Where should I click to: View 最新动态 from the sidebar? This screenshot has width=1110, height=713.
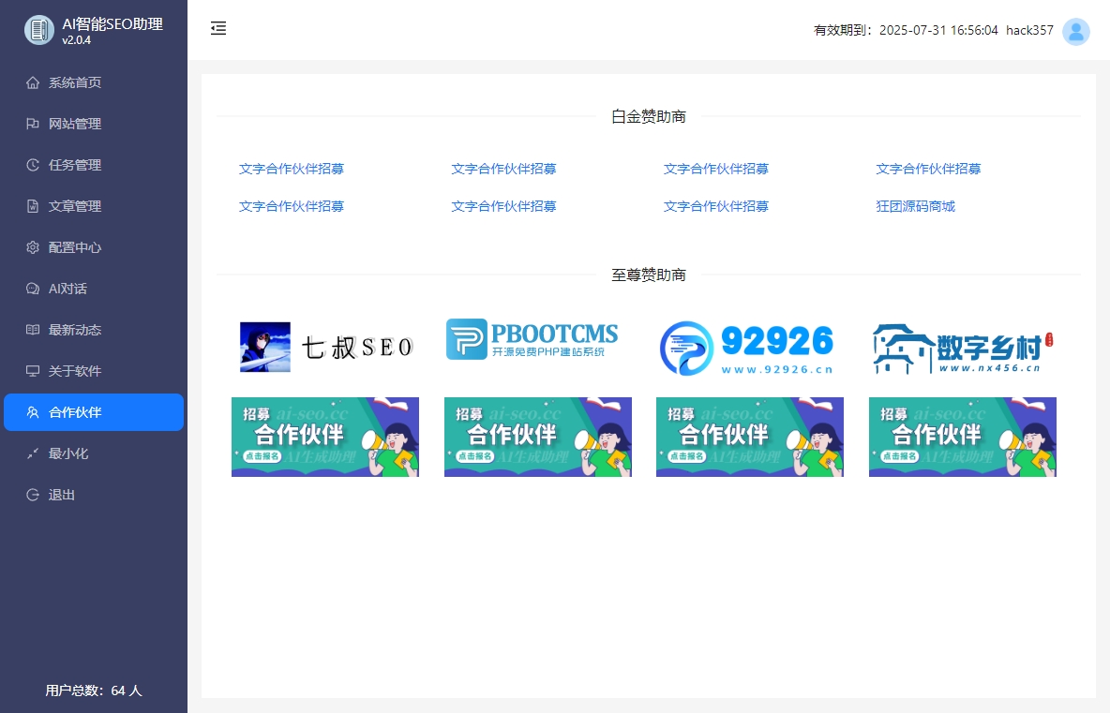94,330
